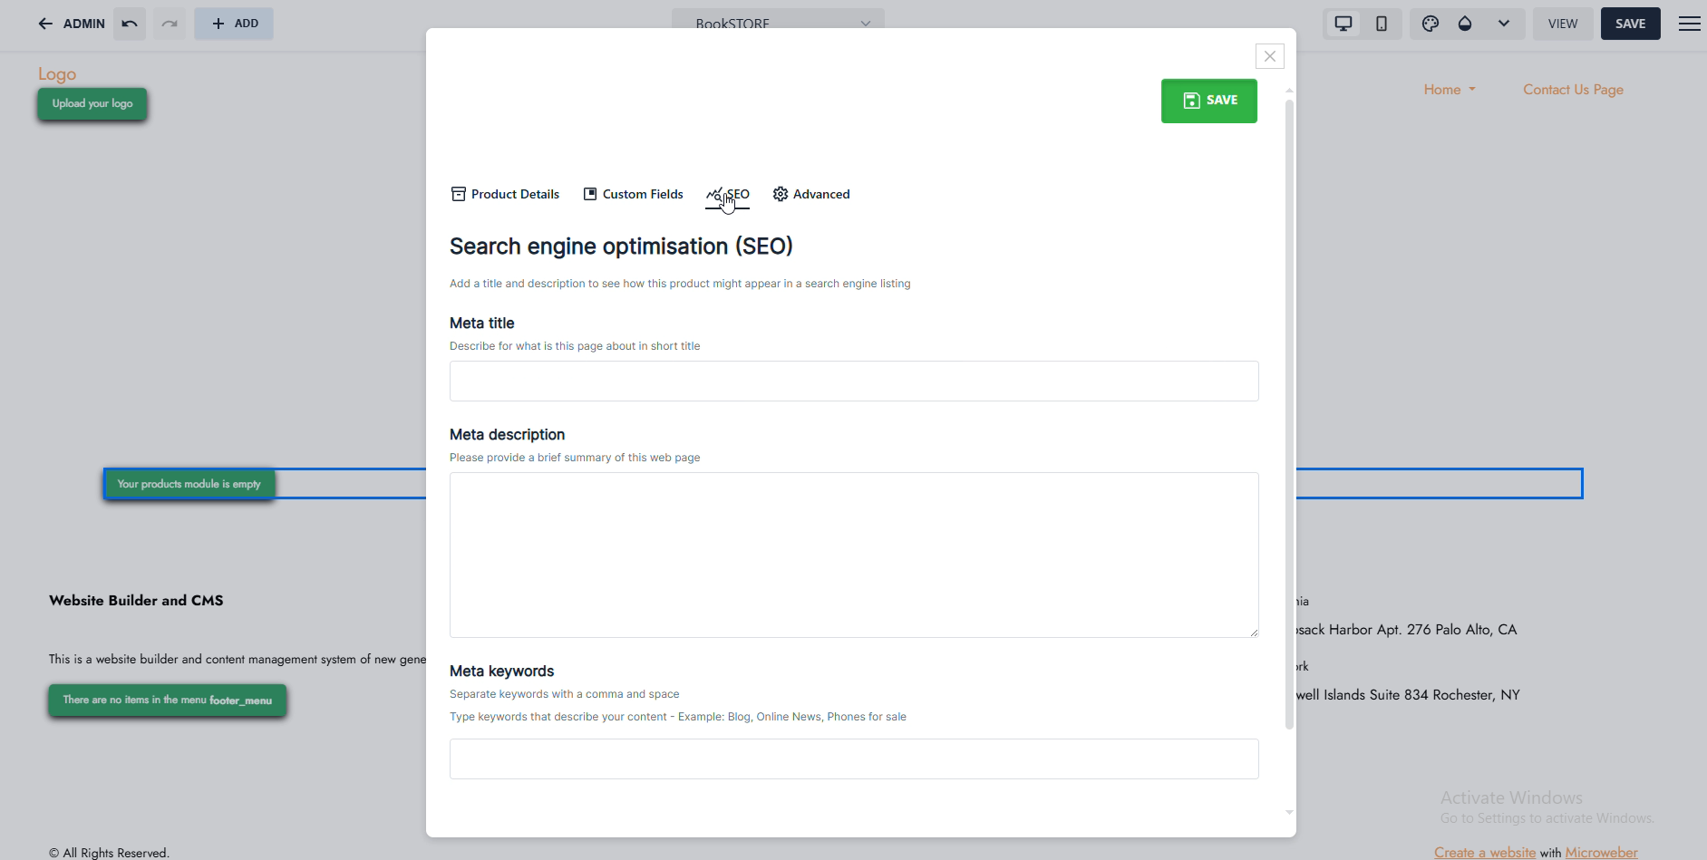This screenshot has width=1707, height=860.
Task: Click the Logo text
Action: [57, 74]
